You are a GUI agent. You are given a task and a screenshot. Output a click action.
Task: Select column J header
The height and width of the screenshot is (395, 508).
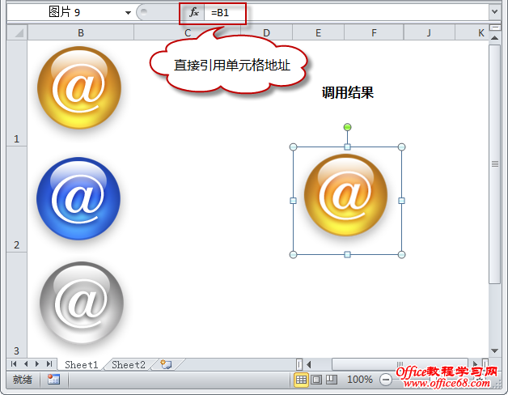click(429, 32)
